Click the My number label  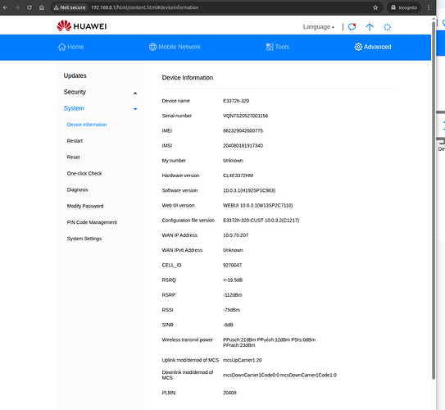(174, 161)
